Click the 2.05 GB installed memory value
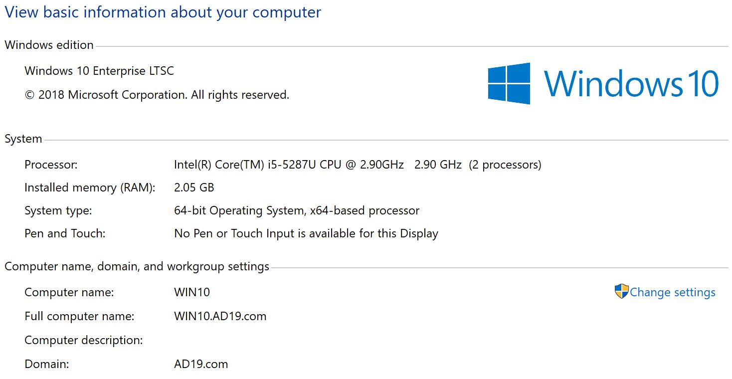732x379 pixels. pos(194,188)
